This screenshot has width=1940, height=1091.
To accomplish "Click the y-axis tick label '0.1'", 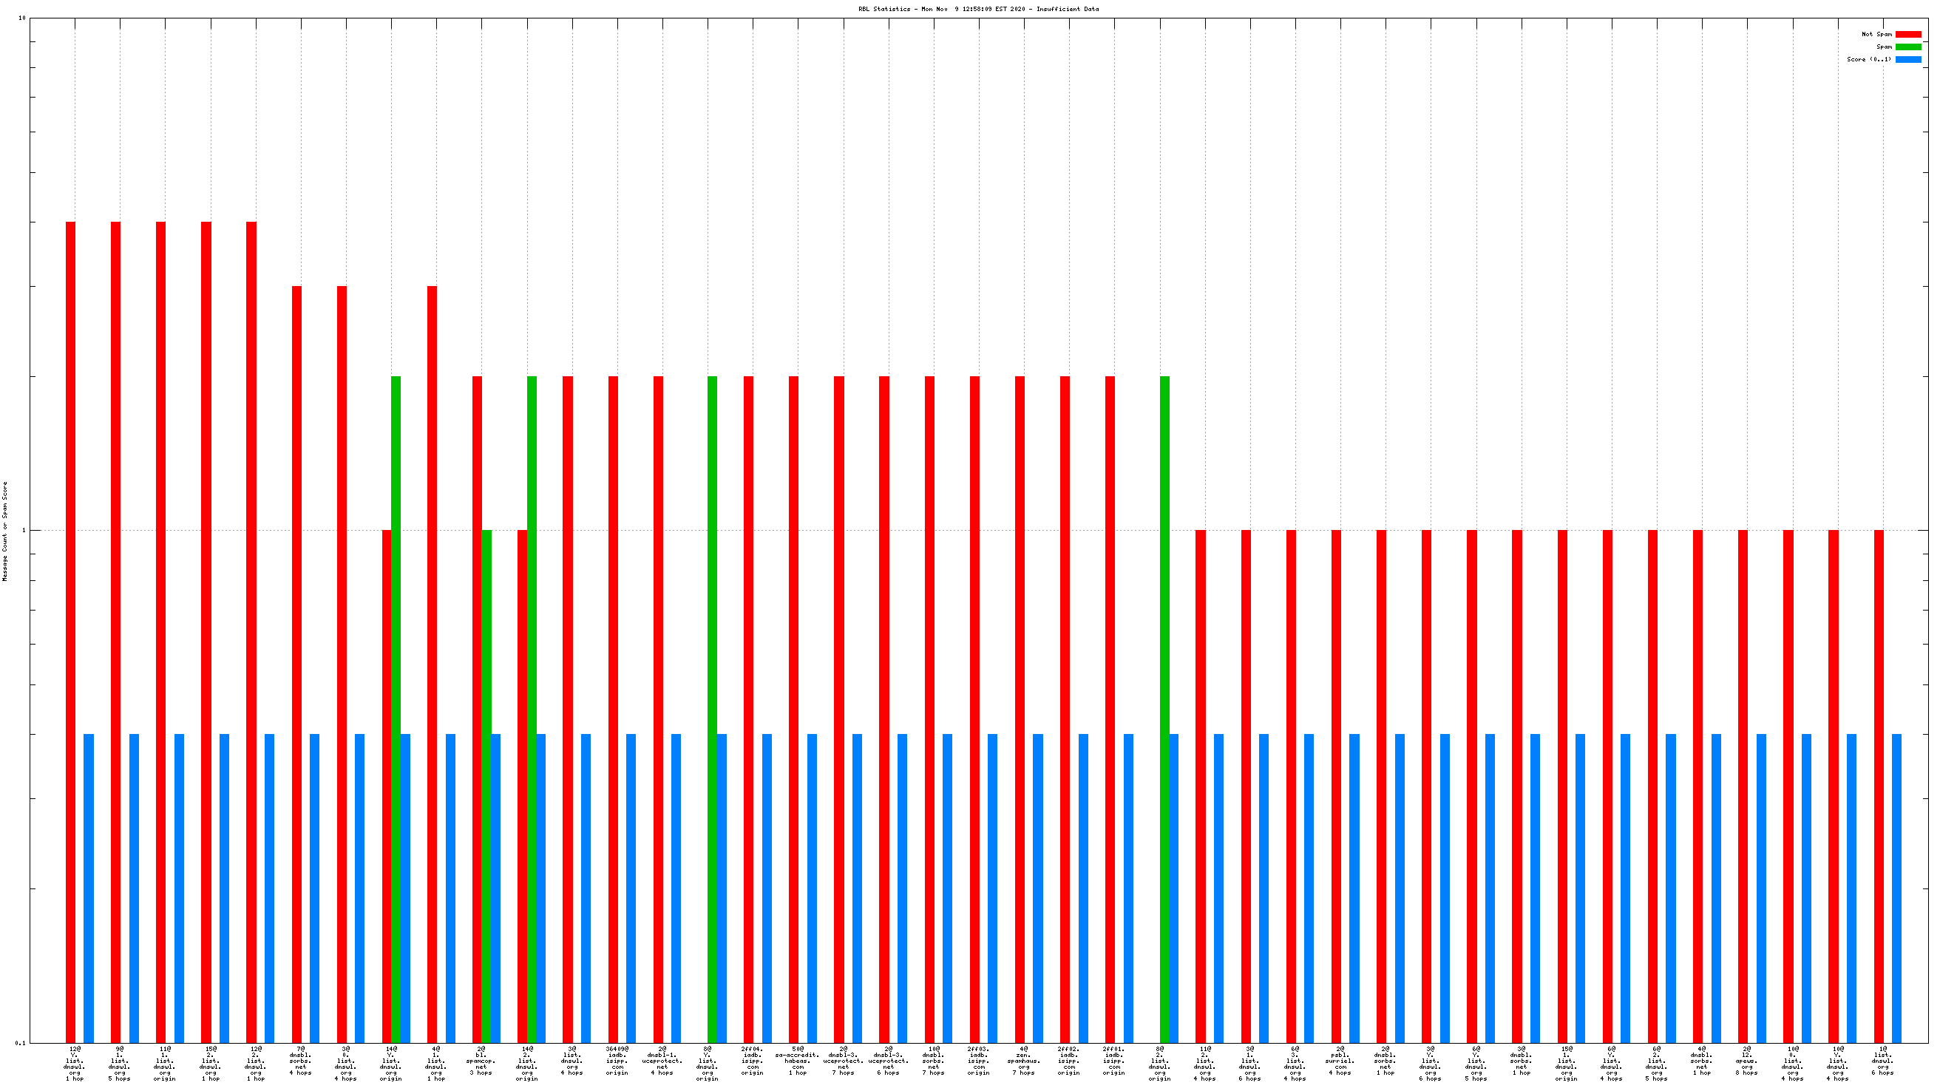I will pos(19,1043).
